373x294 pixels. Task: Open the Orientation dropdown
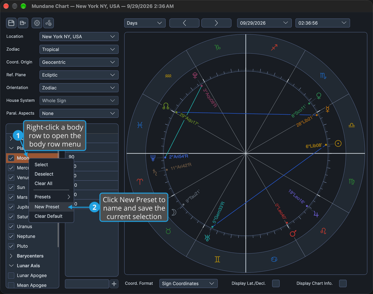79,88
